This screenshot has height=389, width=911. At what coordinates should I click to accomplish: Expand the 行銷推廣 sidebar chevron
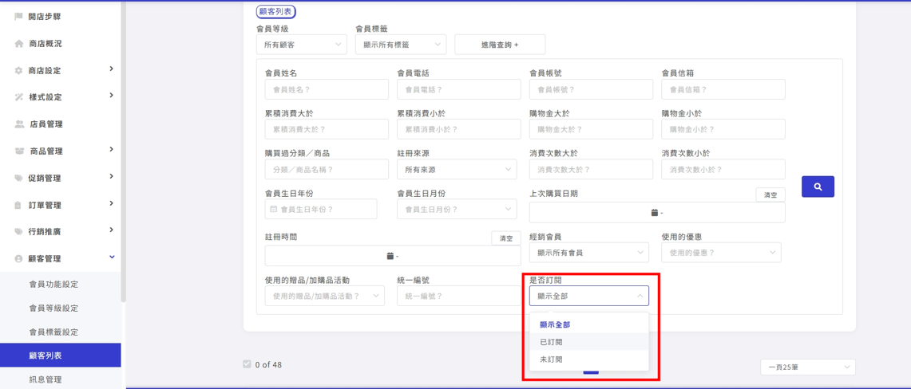click(x=111, y=230)
